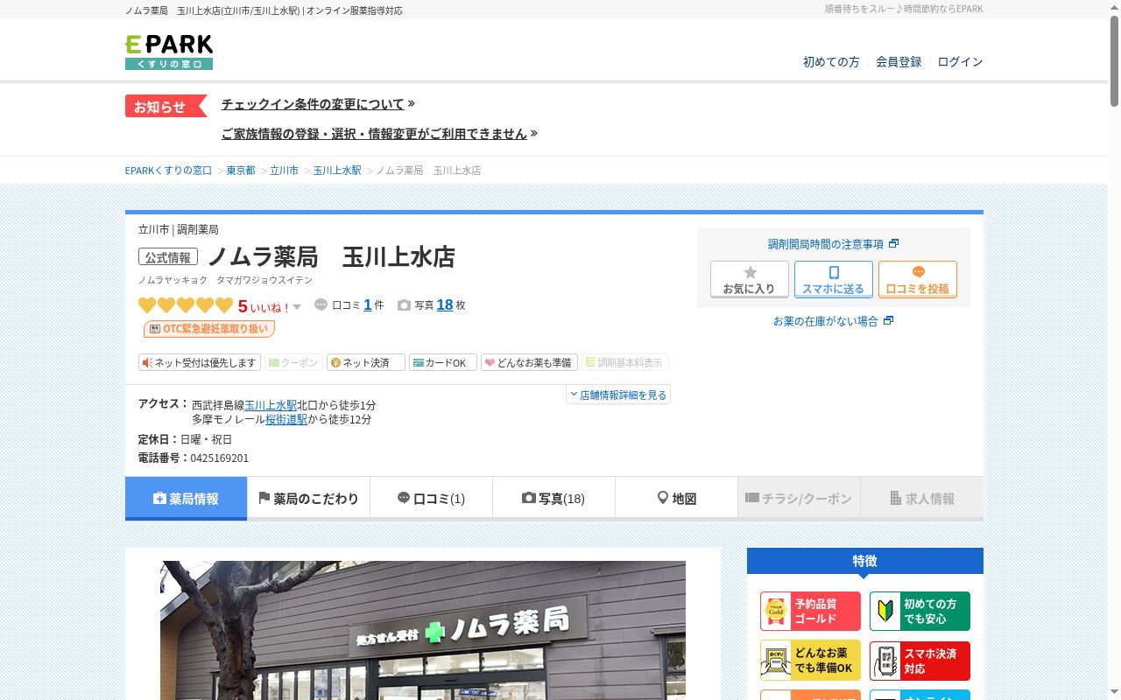Click the comment bubble icon beside 口コミ 1 件
The image size is (1121, 700).
pyautogui.click(x=321, y=304)
